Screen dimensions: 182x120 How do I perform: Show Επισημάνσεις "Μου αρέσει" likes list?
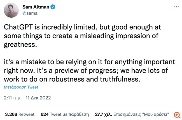(141, 114)
